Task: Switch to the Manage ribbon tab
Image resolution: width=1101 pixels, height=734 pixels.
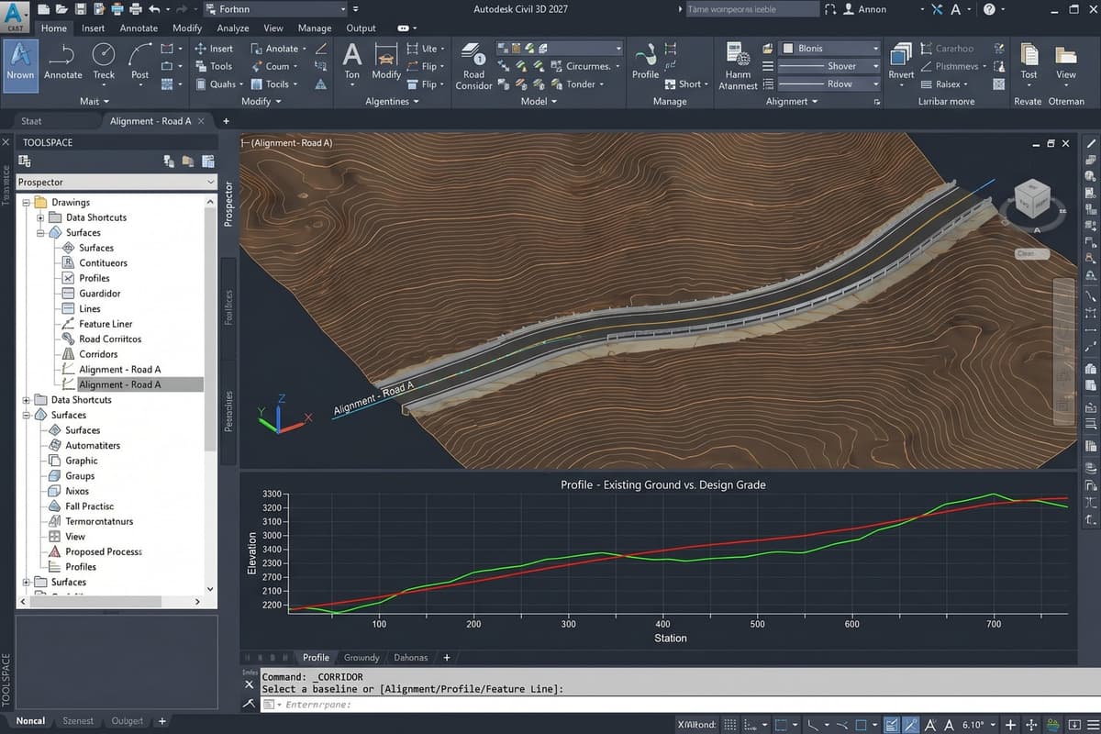Action: (x=315, y=28)
